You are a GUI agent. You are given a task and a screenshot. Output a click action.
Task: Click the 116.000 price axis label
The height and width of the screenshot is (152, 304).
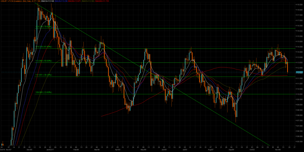[300, 31]
